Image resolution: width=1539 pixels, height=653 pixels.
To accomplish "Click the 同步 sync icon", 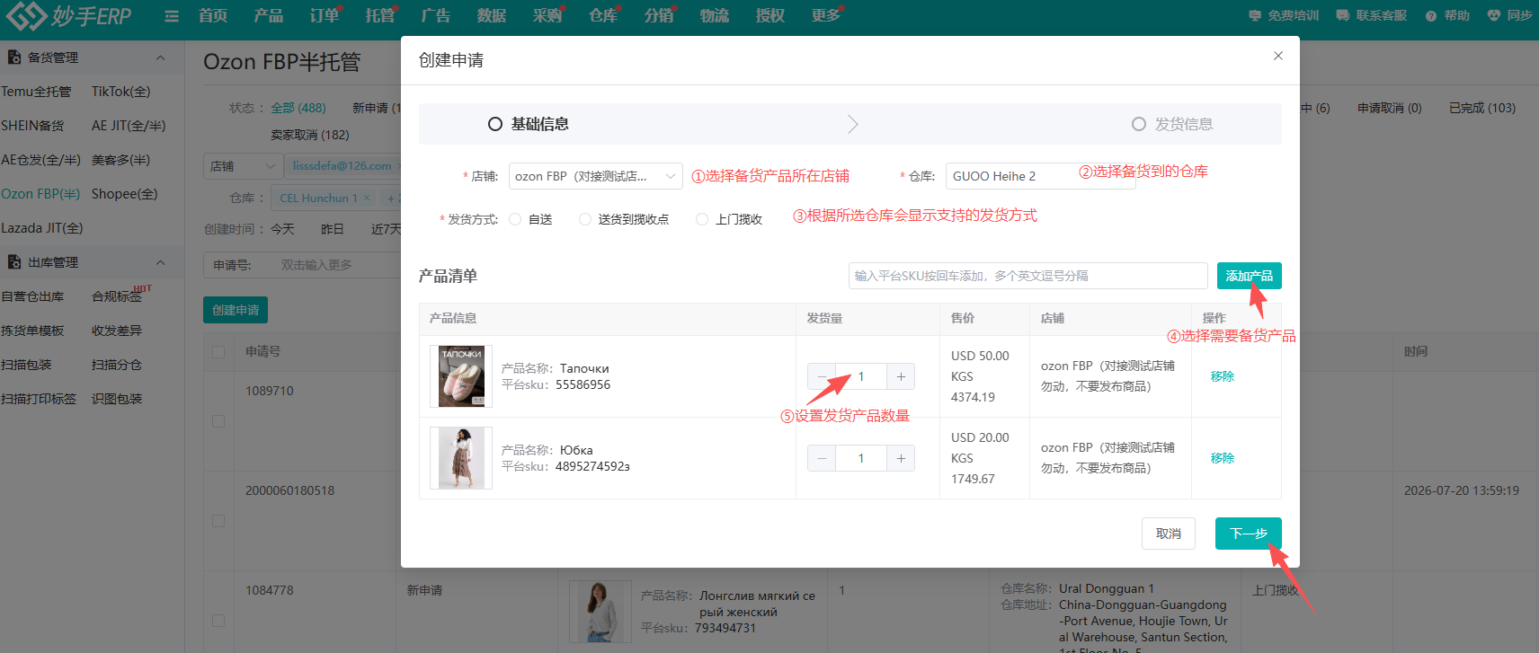I will coord(1494,15).
